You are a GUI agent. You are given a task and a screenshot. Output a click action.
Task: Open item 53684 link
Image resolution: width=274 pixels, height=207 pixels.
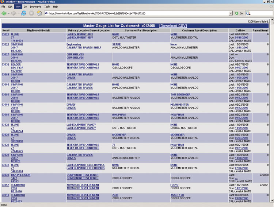click(5, 74)
